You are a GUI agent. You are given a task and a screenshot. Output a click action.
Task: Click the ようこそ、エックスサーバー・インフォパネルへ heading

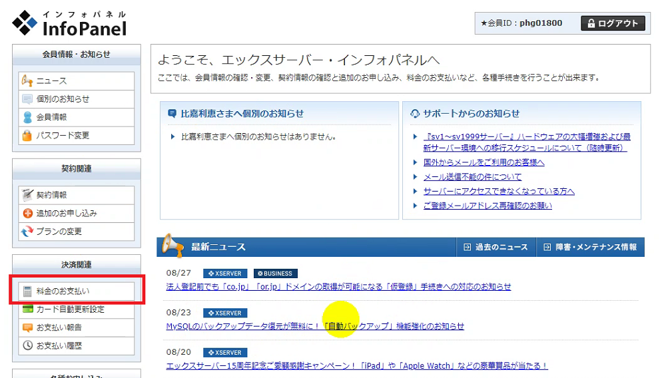click(x=298, y=60)
